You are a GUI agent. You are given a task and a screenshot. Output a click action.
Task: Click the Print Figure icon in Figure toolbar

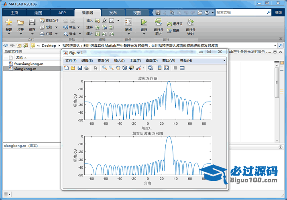pyautogui.click(x=86, y=68)
